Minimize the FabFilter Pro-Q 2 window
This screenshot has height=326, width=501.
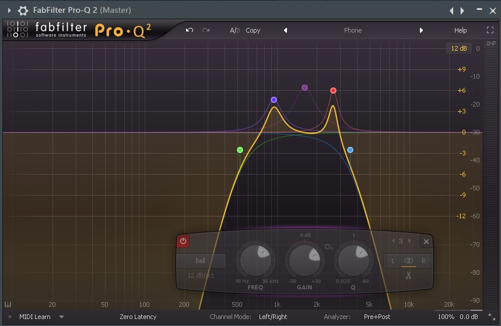click(479, 9)
